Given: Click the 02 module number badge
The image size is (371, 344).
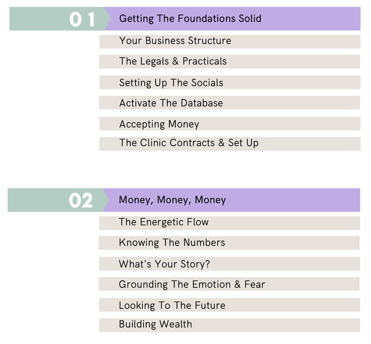Looking at the screenshot, I should pos(81,201).
